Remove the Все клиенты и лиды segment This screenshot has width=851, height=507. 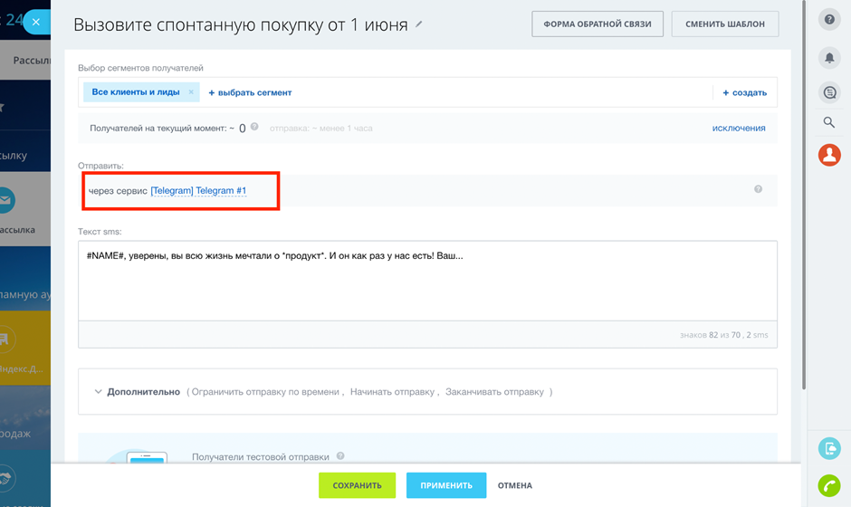point(191,92)
